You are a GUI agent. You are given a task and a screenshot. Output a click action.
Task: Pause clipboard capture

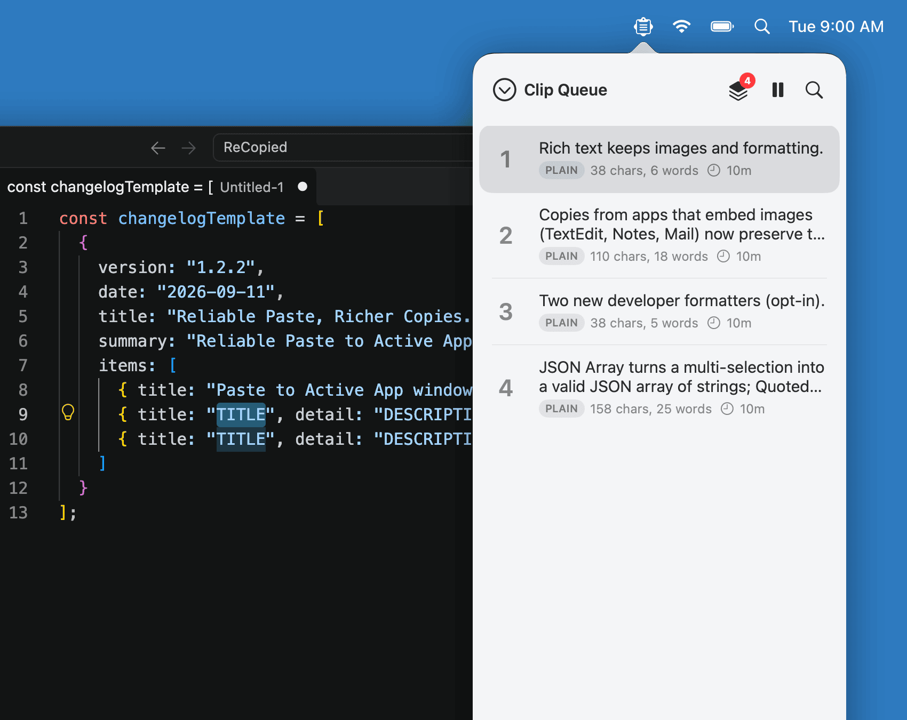click(778, 90)
